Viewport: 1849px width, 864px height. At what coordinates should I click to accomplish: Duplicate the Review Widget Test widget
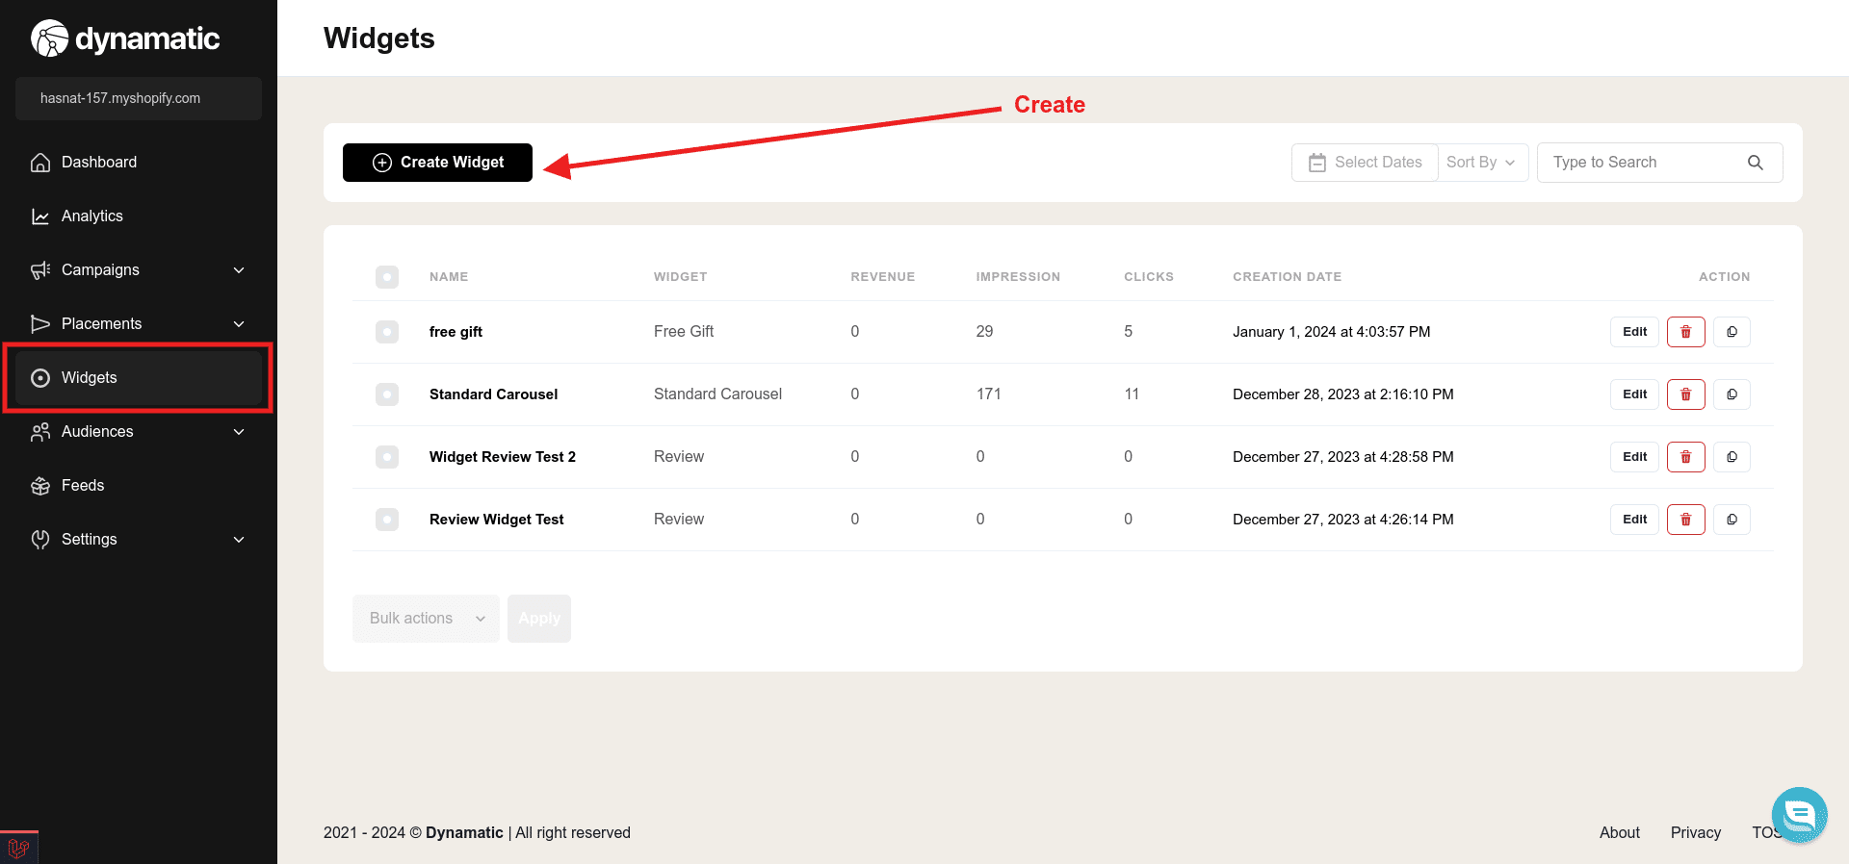click(x=1732, y=520)
